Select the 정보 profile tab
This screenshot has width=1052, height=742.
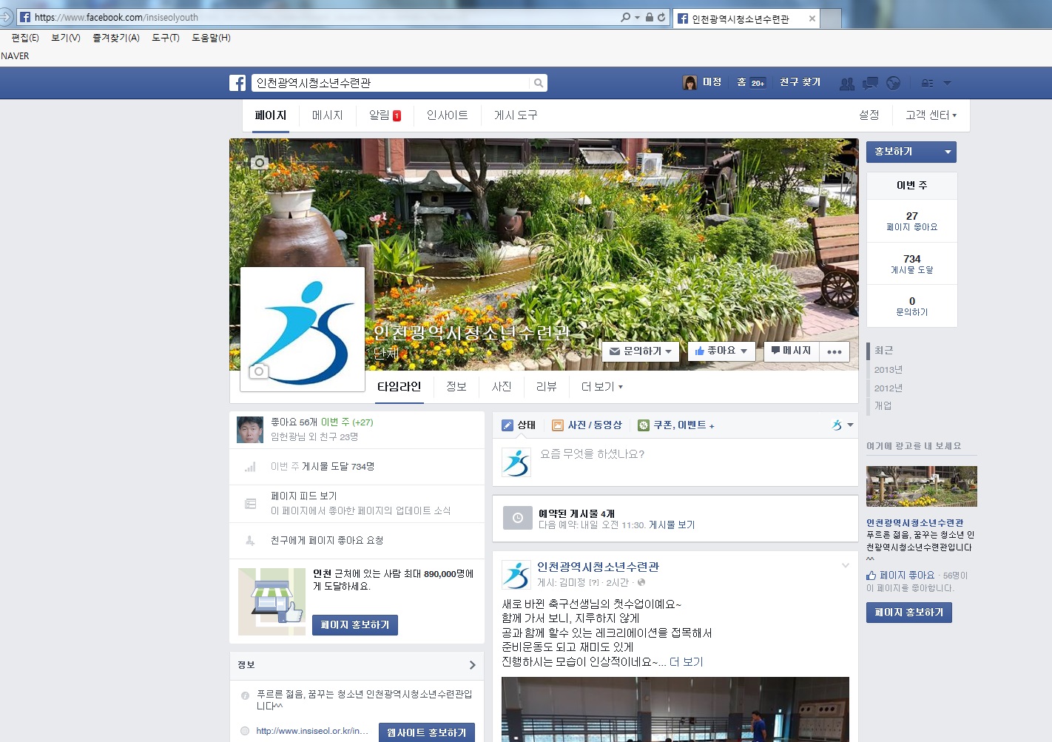[x=456, y=386]
